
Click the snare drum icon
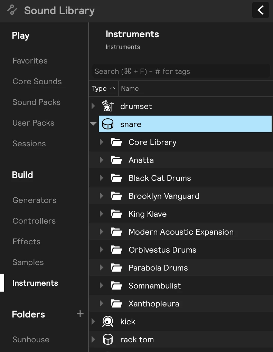point(108,124)
